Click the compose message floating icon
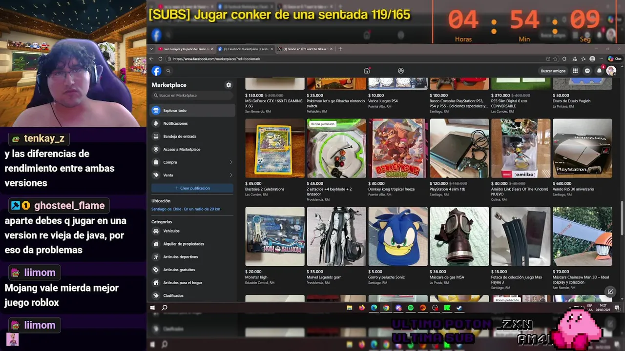Screen dimensions: 625x351 [x=610, y=292]
